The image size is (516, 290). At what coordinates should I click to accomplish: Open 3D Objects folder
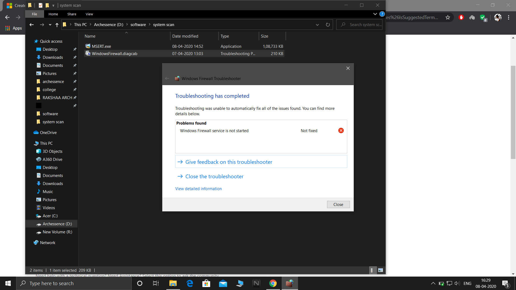(52, 151)
